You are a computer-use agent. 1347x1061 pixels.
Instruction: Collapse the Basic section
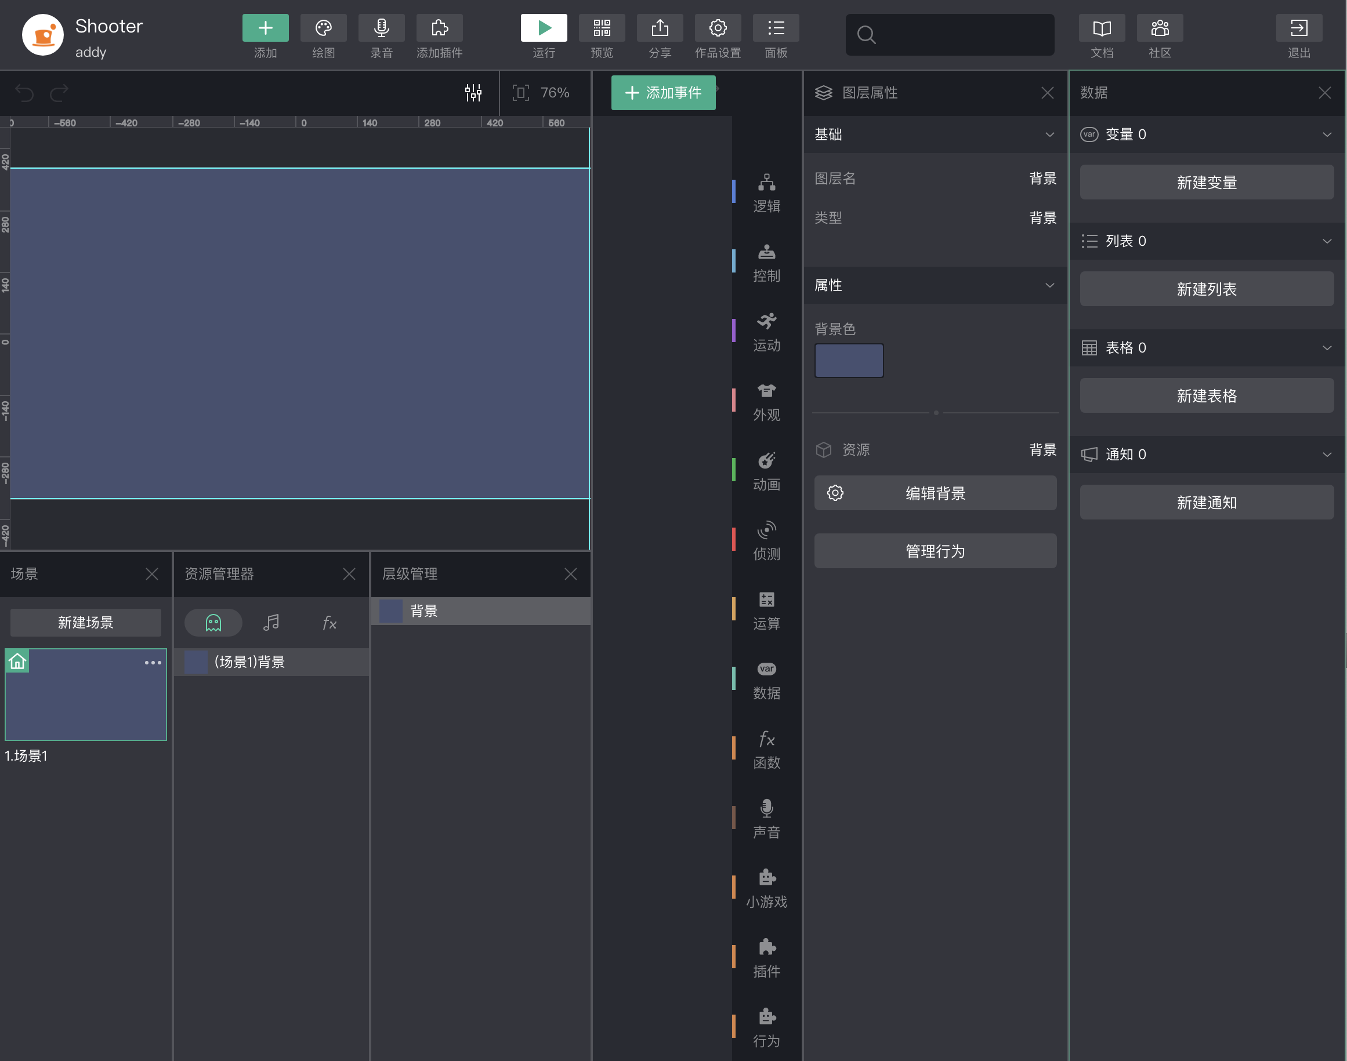tap(1050, 134)
